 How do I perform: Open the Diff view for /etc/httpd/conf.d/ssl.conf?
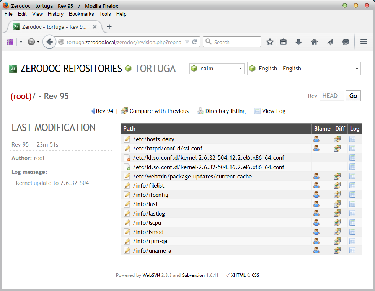pyautogui.click(x=337, y=148)
